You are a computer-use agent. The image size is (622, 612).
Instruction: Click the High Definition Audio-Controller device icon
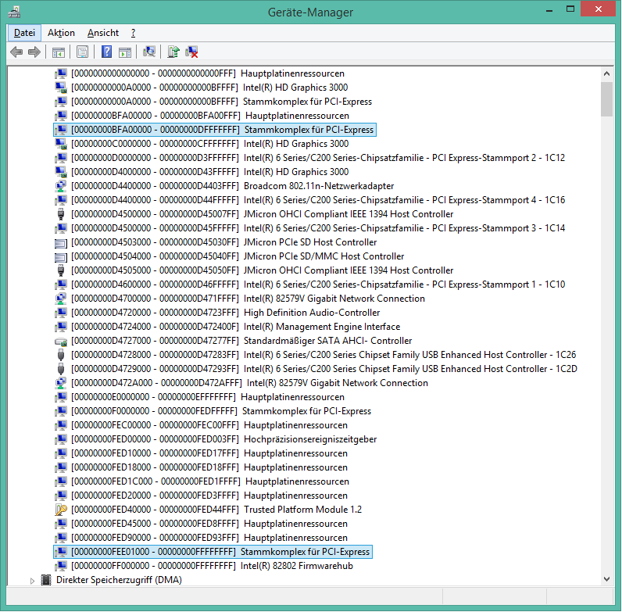tap(61, 313)
